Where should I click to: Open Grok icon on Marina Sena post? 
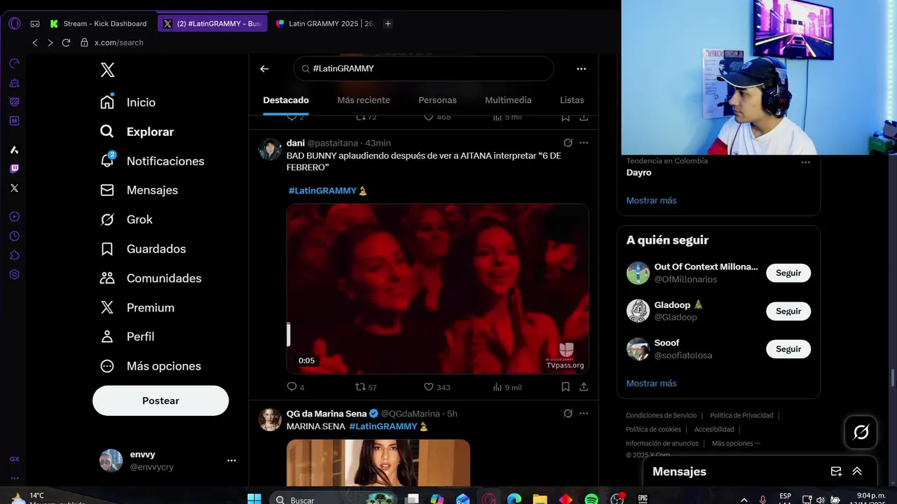coord(568,414)
